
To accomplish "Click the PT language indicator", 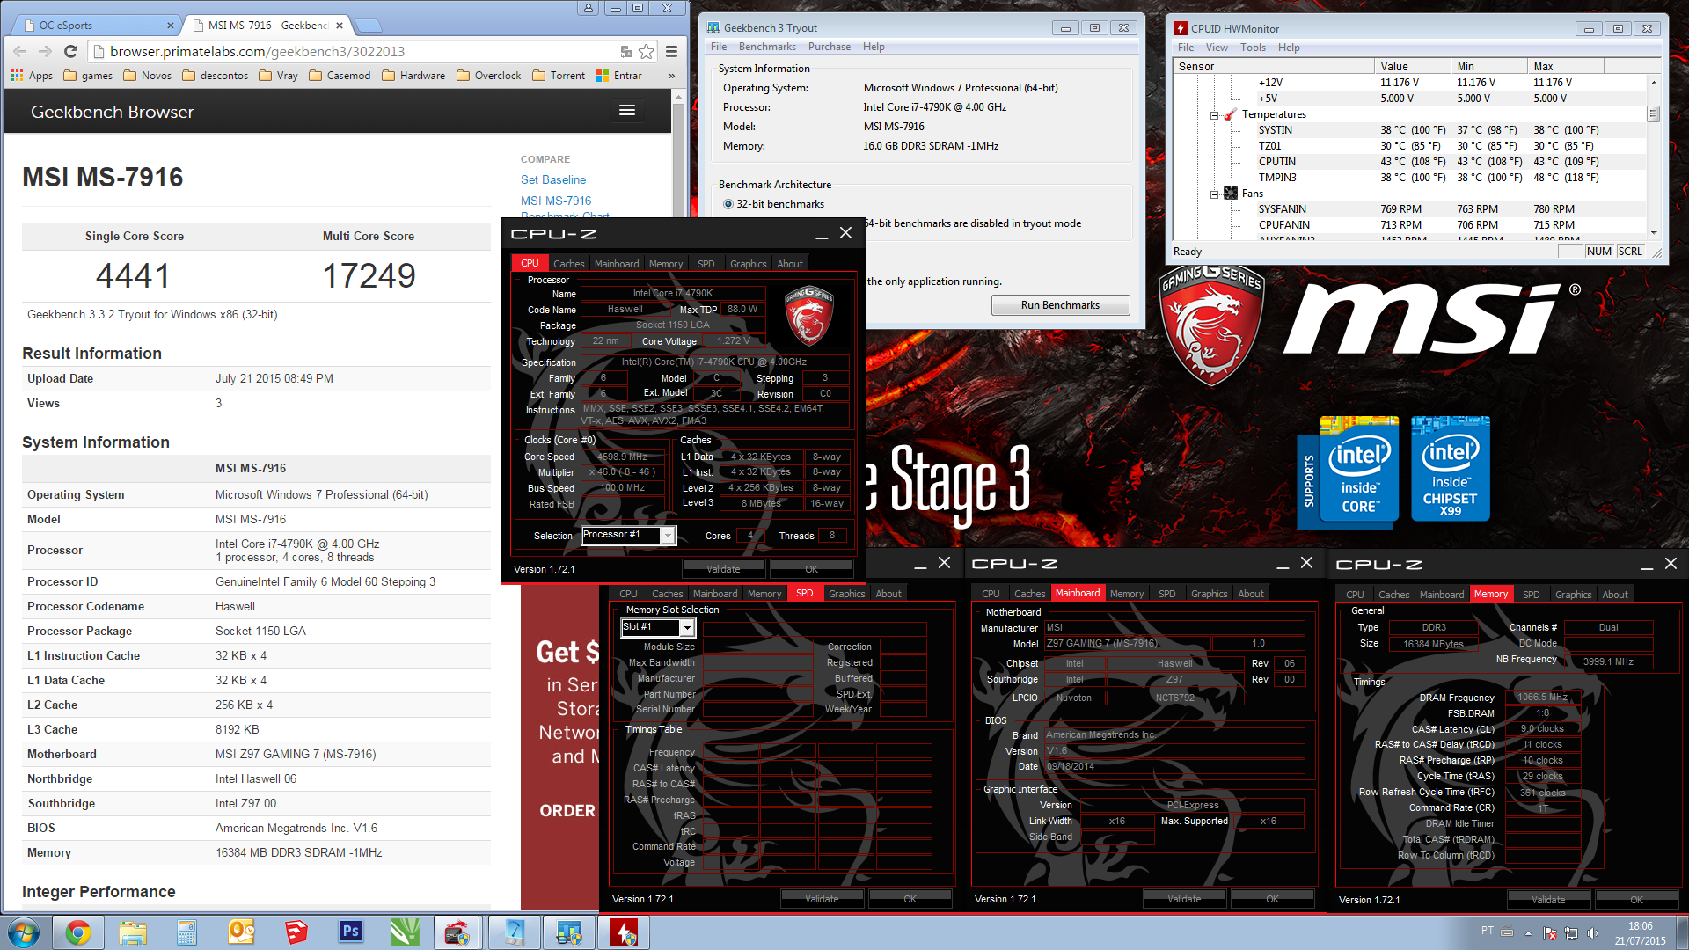I will pyautogui.click(x=1487, y=930).
